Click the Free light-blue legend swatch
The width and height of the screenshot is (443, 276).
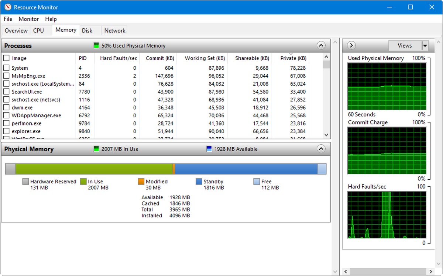coord(257,182)
